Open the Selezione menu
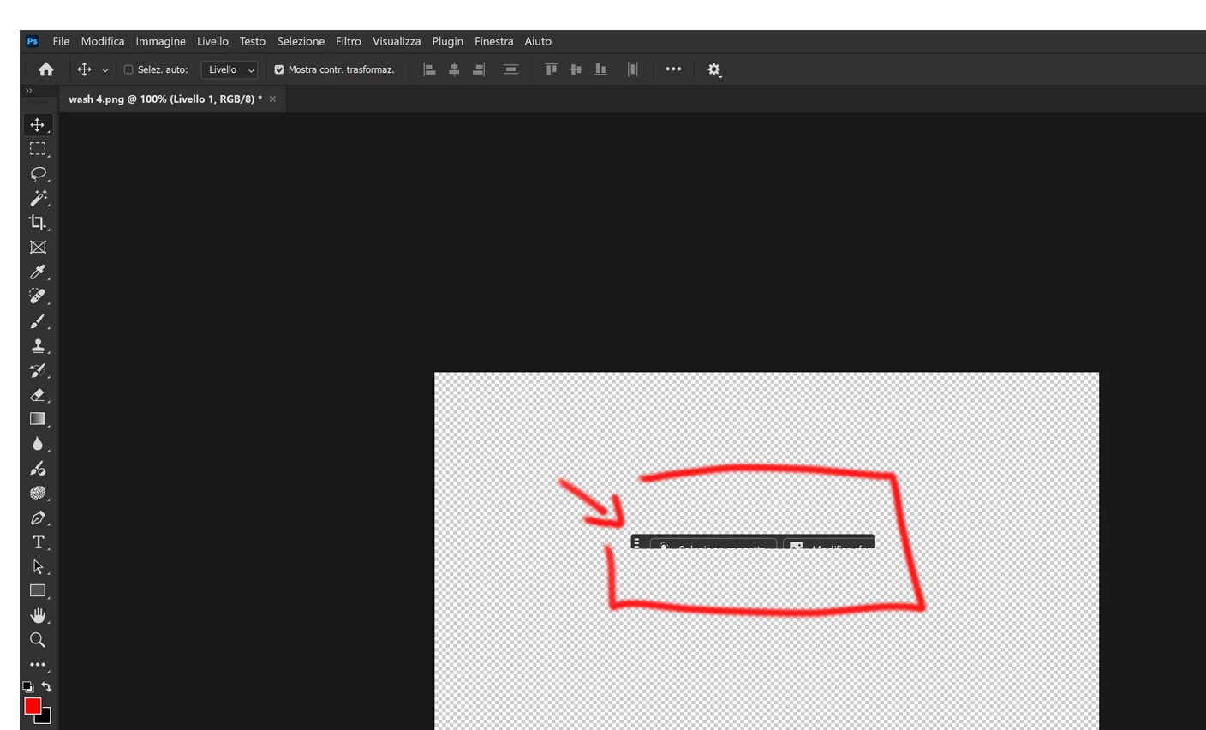The height and width of the screenshot is (730, 1206). [x=301, y=41]
